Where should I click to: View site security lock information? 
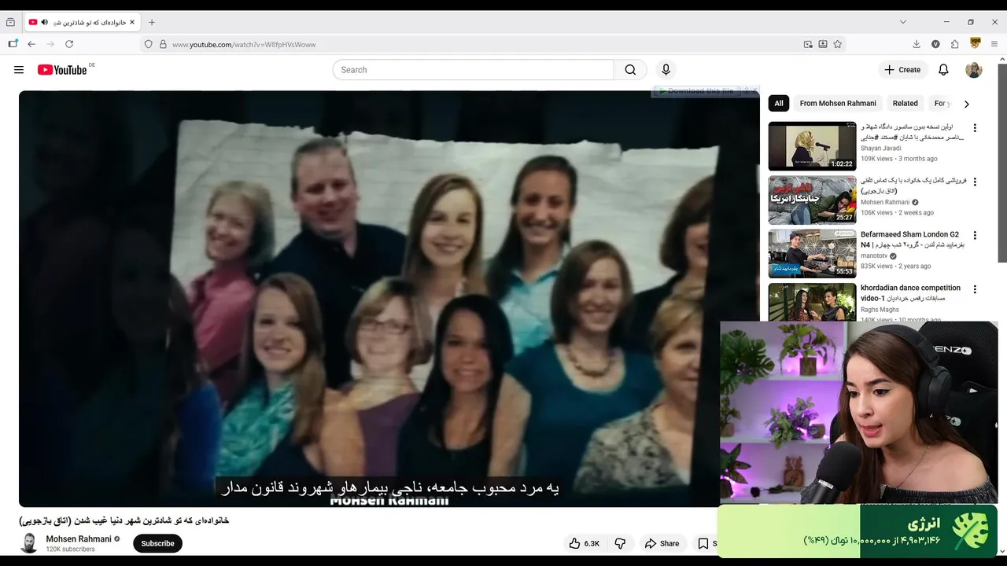coord(163,44)
